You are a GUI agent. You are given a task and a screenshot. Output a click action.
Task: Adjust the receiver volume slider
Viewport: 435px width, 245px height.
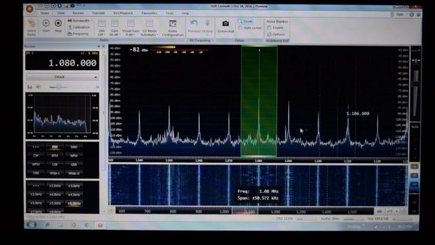58,87
